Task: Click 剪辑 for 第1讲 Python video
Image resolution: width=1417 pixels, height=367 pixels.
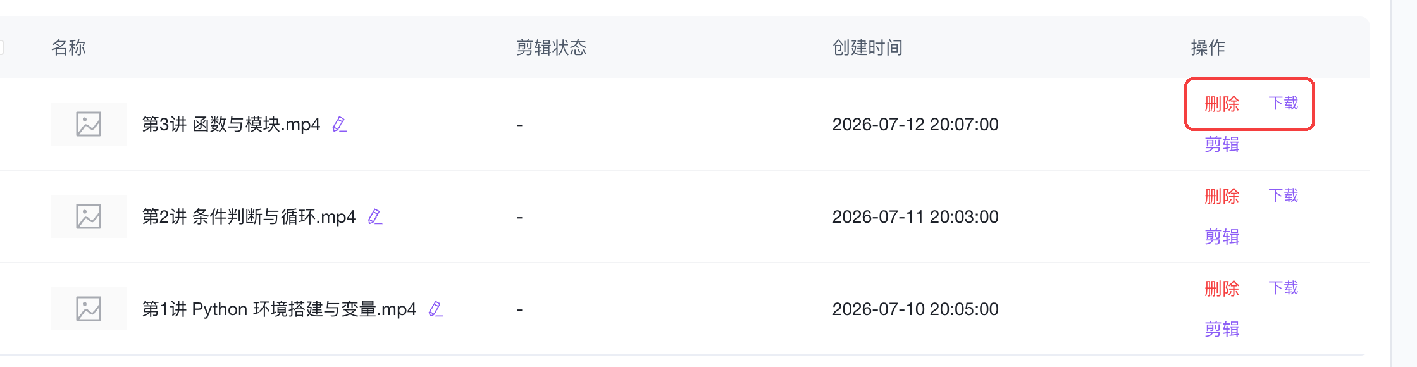Action: click(1222, 329)
